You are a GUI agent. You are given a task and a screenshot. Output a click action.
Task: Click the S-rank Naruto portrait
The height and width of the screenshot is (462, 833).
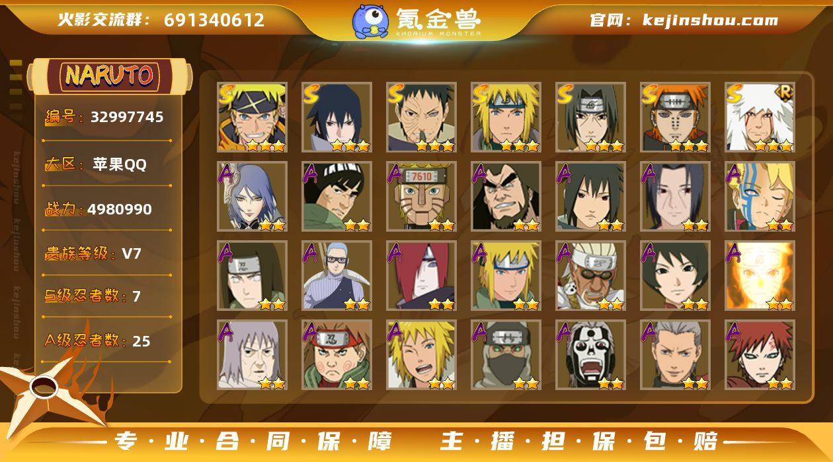252,117
